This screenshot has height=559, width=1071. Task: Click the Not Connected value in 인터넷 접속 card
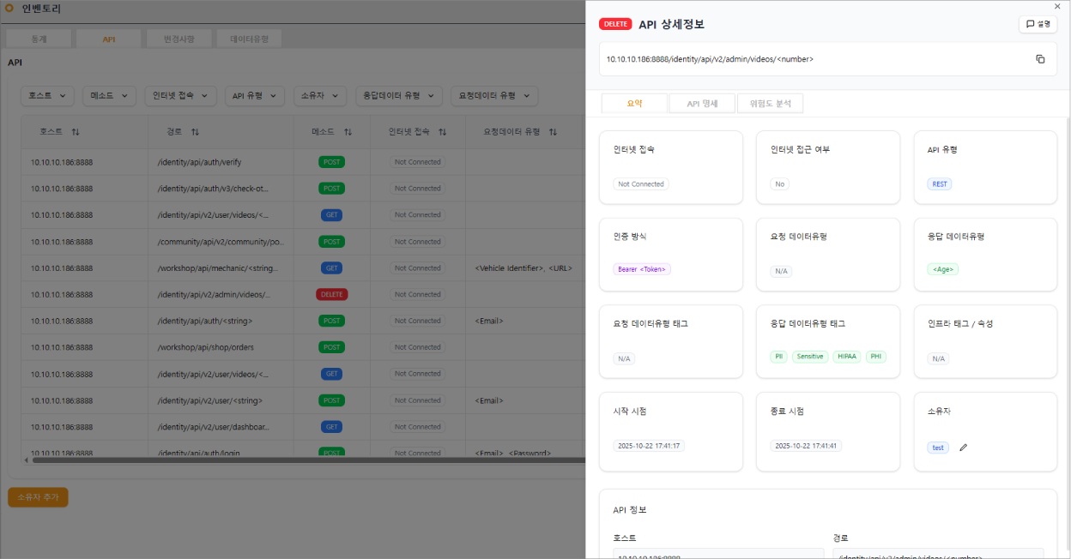point(641,184)
